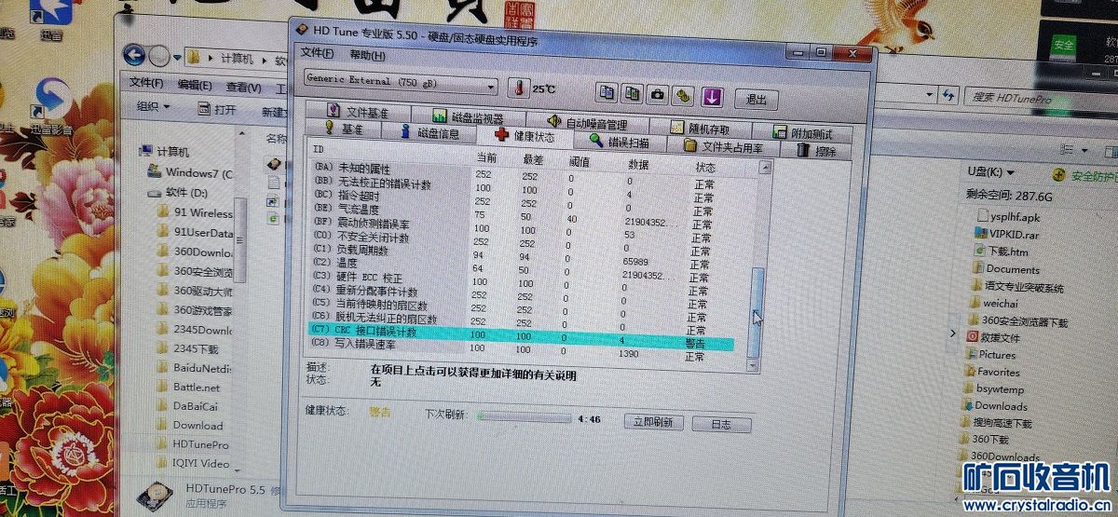Click the copy screenshot to clipboard icon
The height and width of the screenshot is (517, 1118).
(633, 93)
